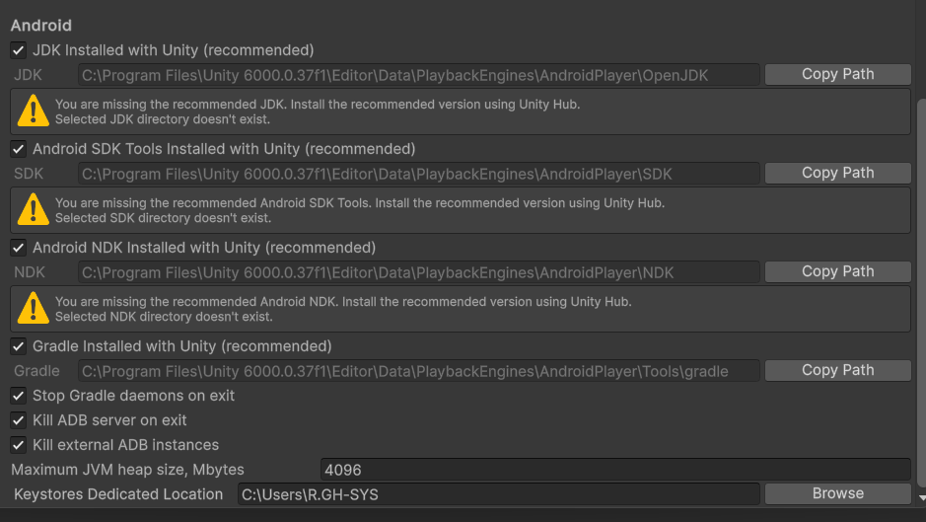Copy the SDK path

pos(837,173)
